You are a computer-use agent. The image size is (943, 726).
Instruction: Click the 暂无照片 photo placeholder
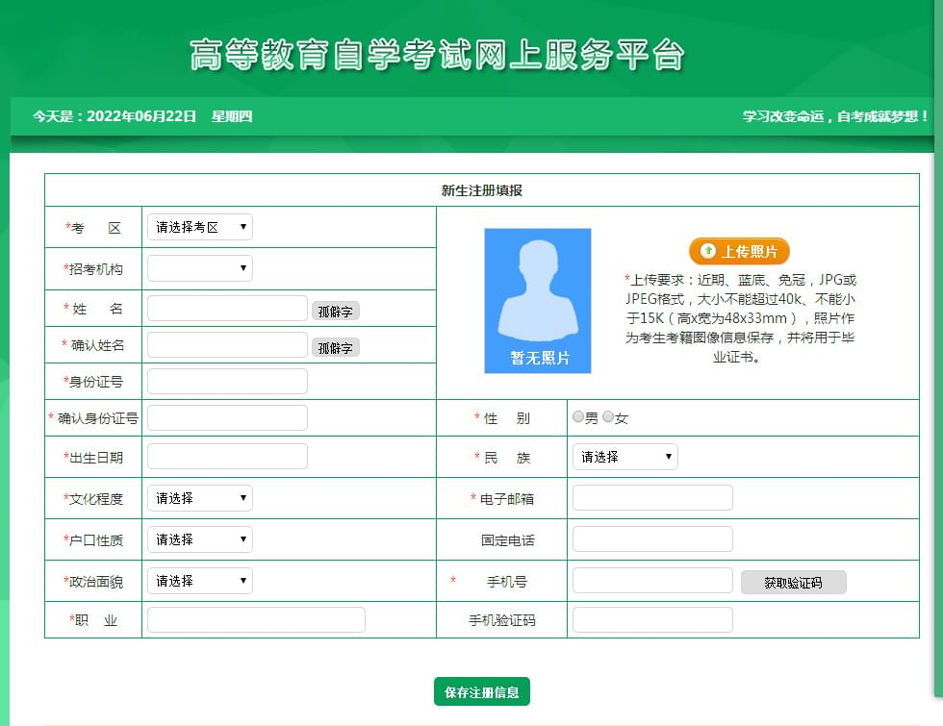coord(538,300)
